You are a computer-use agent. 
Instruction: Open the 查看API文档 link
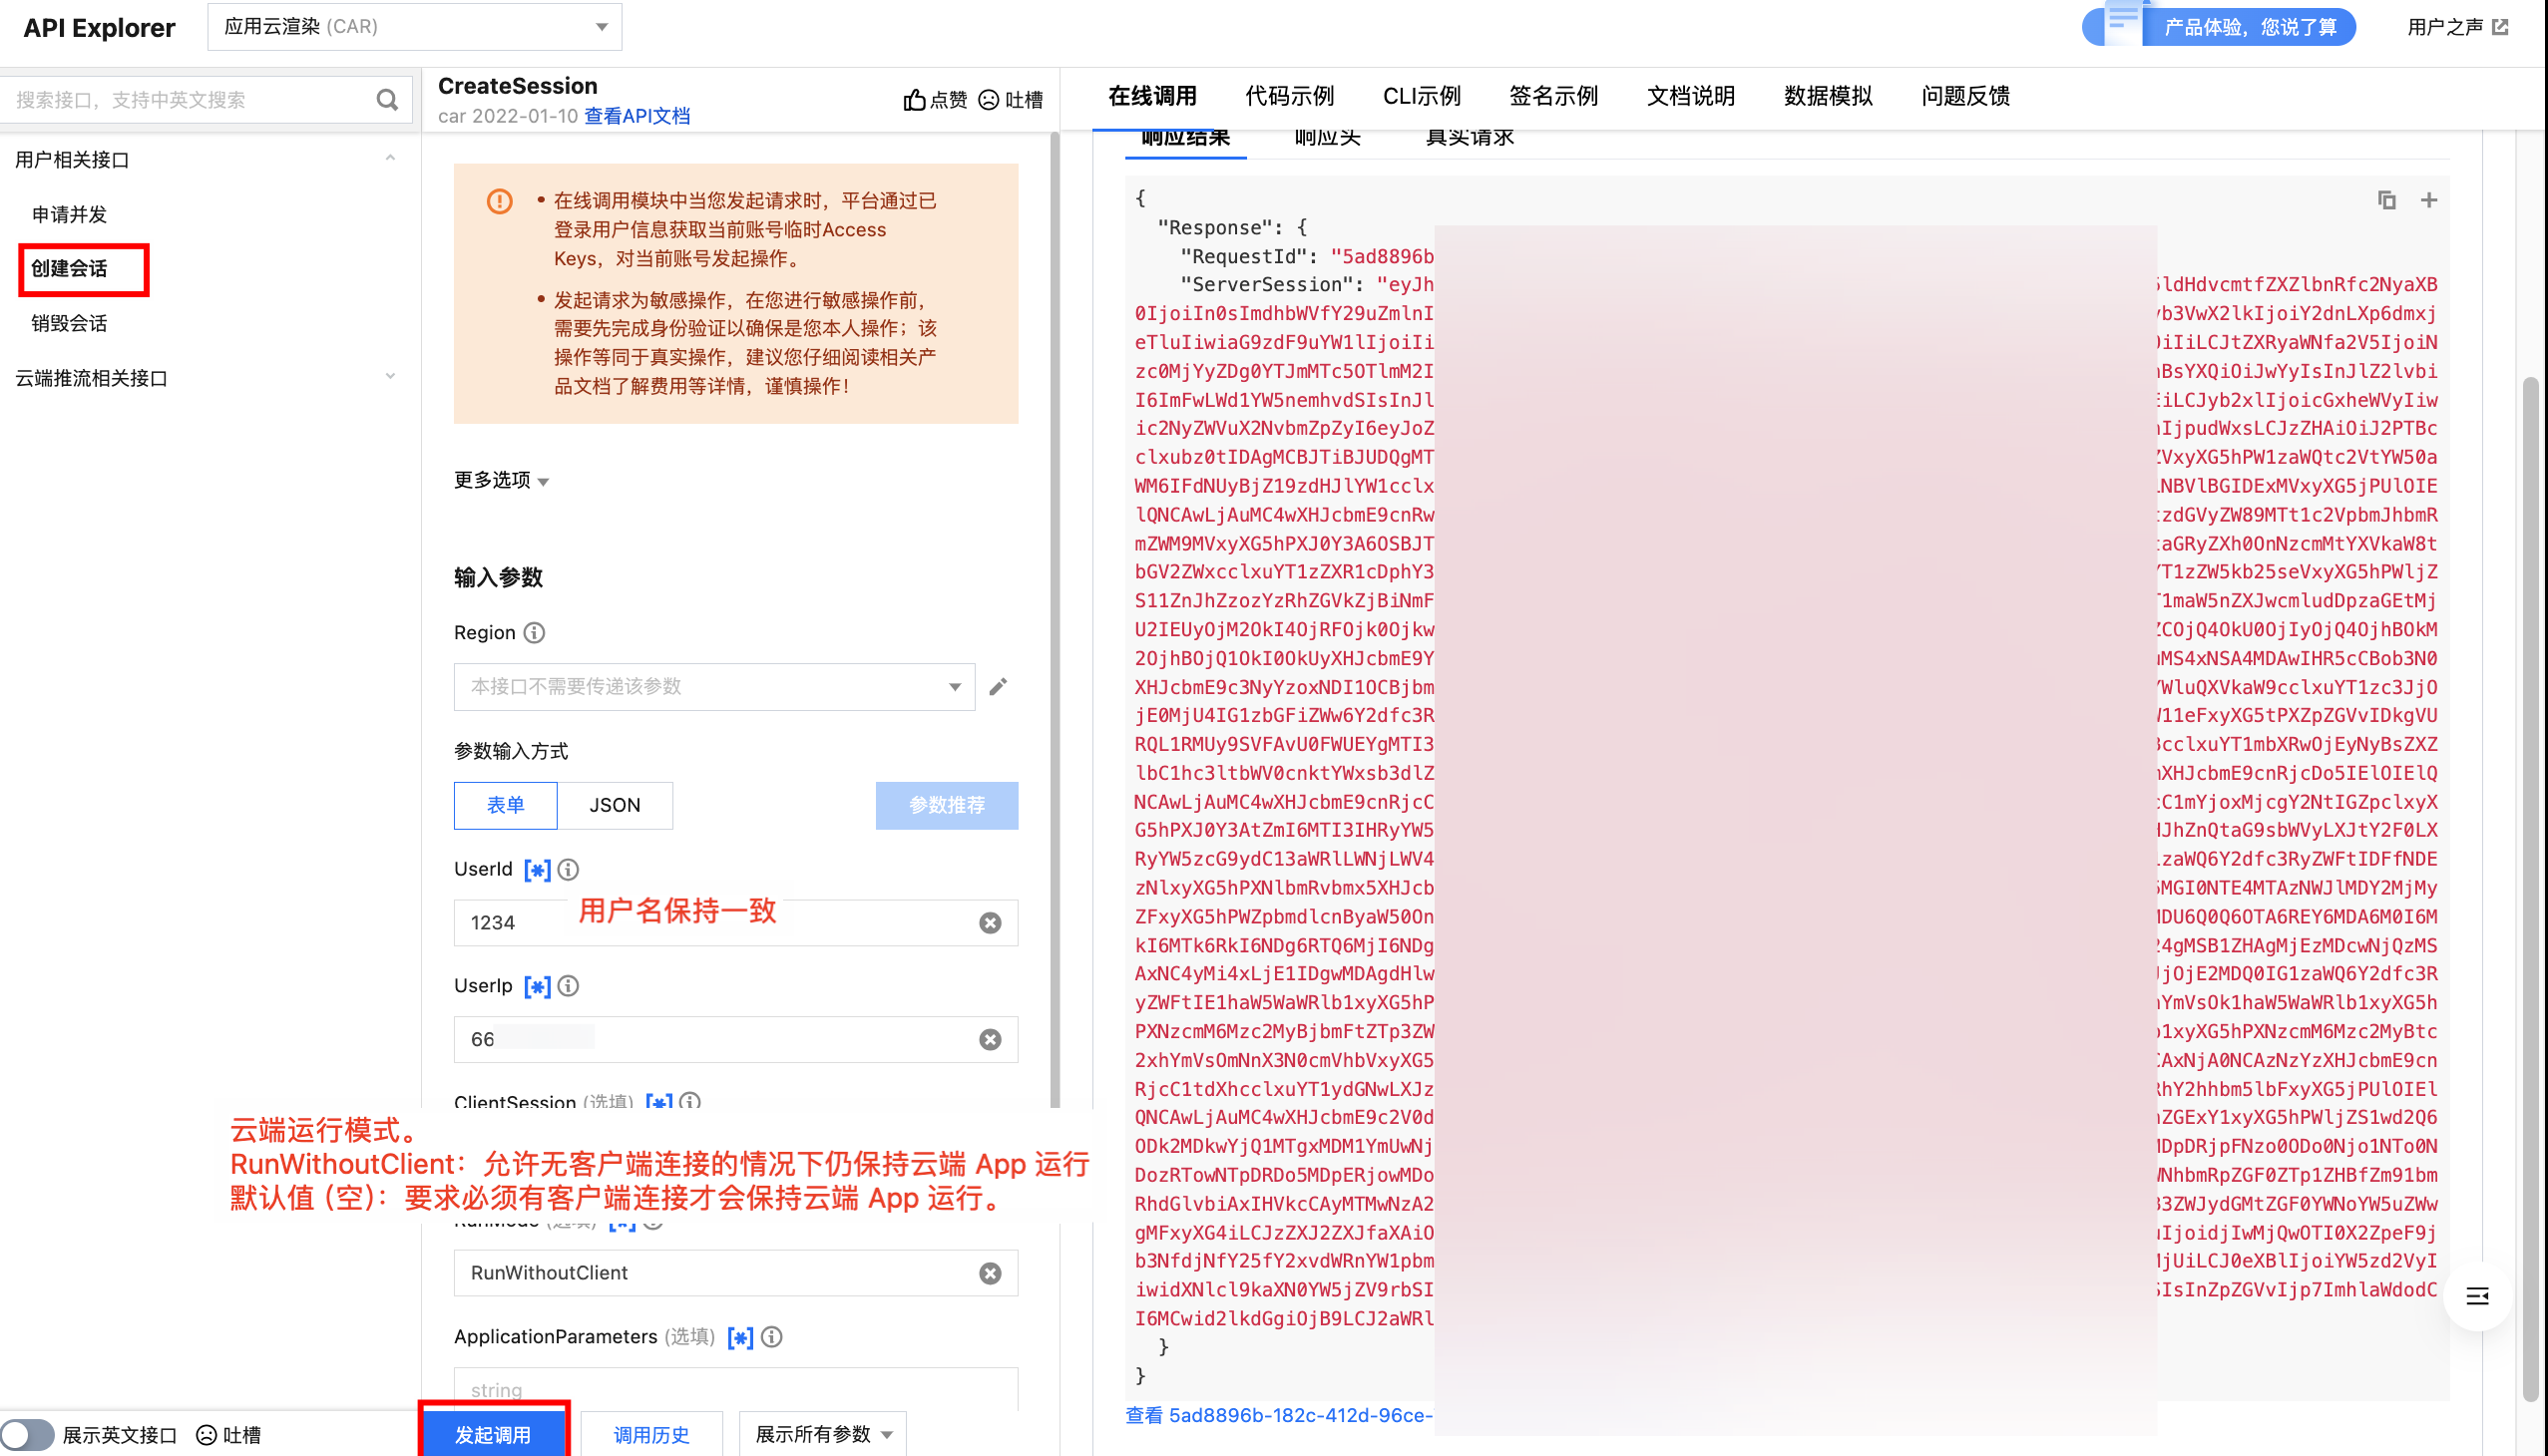637,116
